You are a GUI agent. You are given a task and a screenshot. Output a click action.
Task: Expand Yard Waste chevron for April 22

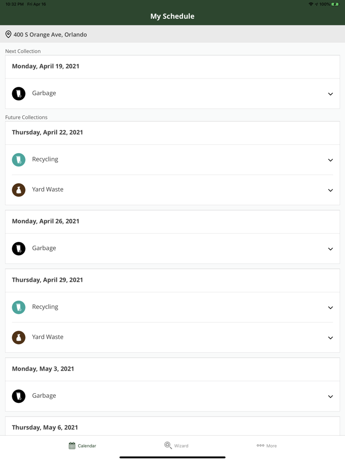point(330,190)
